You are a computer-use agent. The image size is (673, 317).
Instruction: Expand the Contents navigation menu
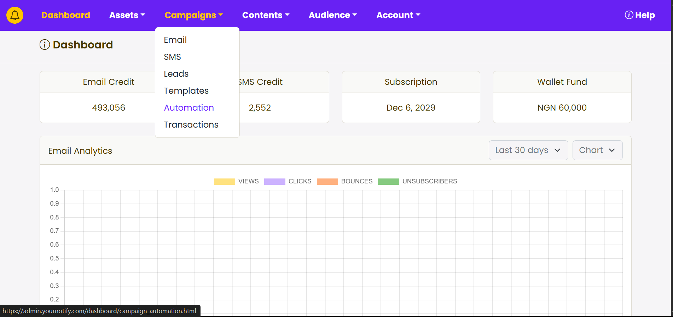point(266,15)
